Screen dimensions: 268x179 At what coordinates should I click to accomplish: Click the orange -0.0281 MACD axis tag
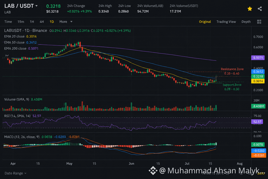coord(259,155)
